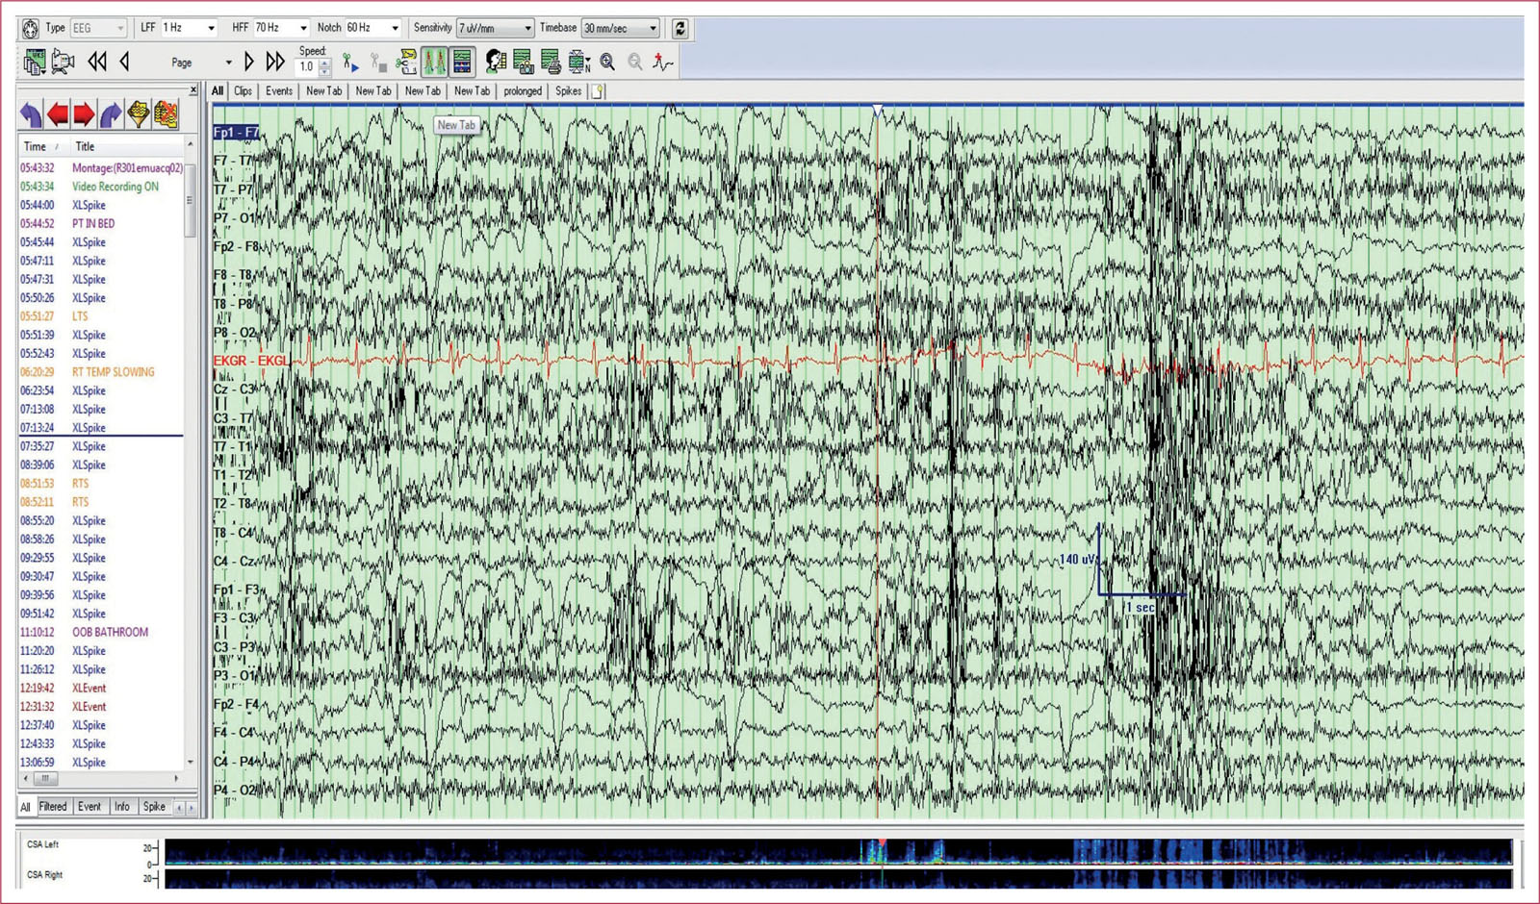Image resolution: width=1540 pixels, height=904 pixels.
Task: Open the Notch 60 Hz dropdown
Action: coord(372,29)
